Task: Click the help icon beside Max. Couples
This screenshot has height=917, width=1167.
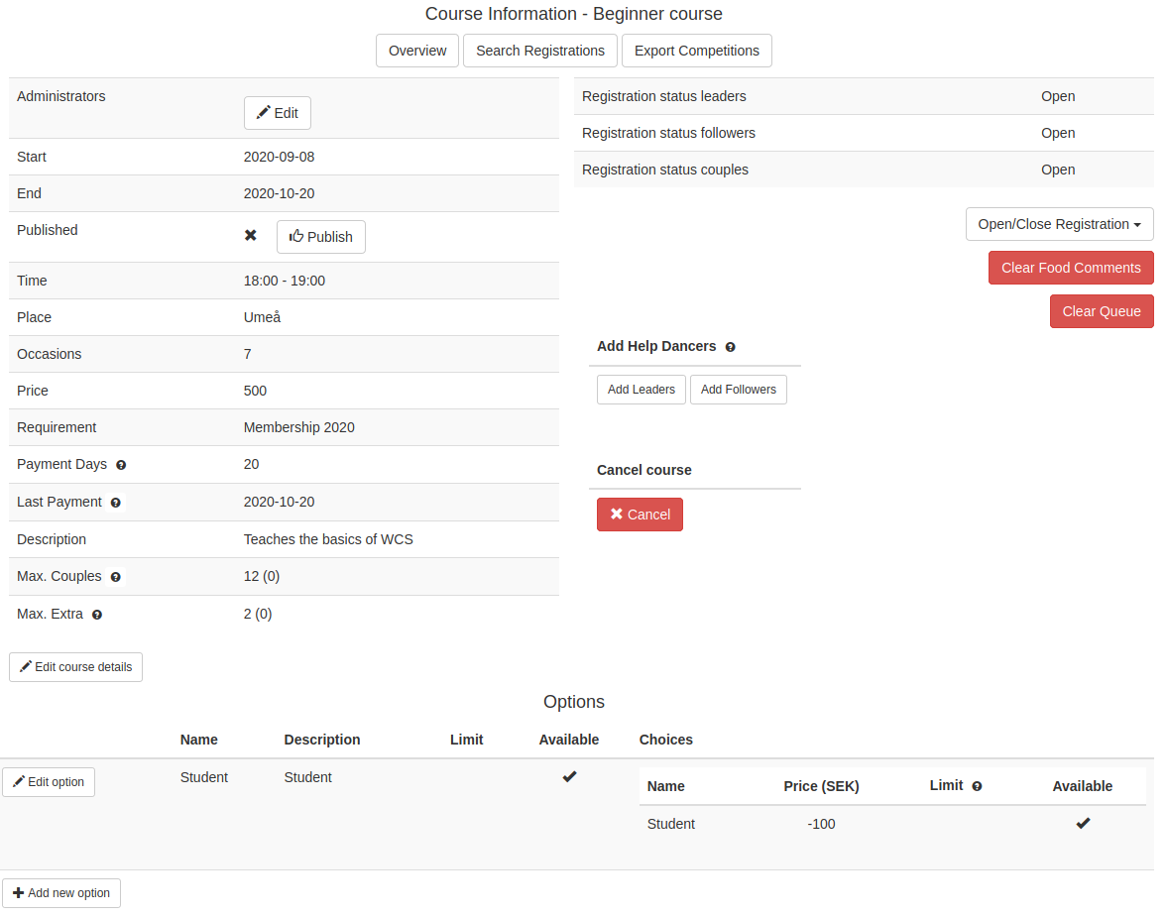Action: [115, 577]
